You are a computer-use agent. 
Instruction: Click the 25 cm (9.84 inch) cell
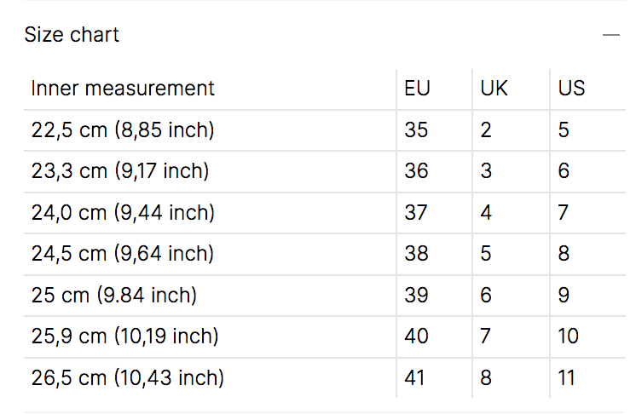pyautogui.click(x=114, y=295)
